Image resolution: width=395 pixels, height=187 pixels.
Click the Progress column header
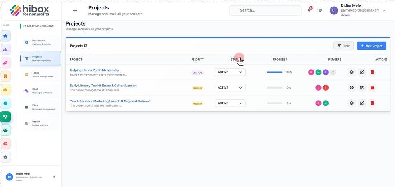point(280,60)
